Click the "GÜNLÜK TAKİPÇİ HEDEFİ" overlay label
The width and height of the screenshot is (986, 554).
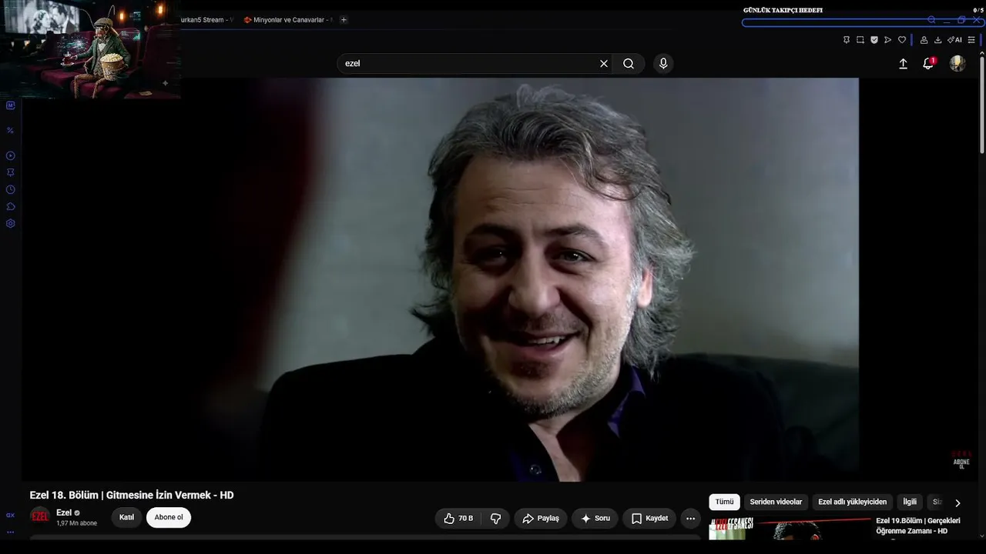(x=783, y=10)
